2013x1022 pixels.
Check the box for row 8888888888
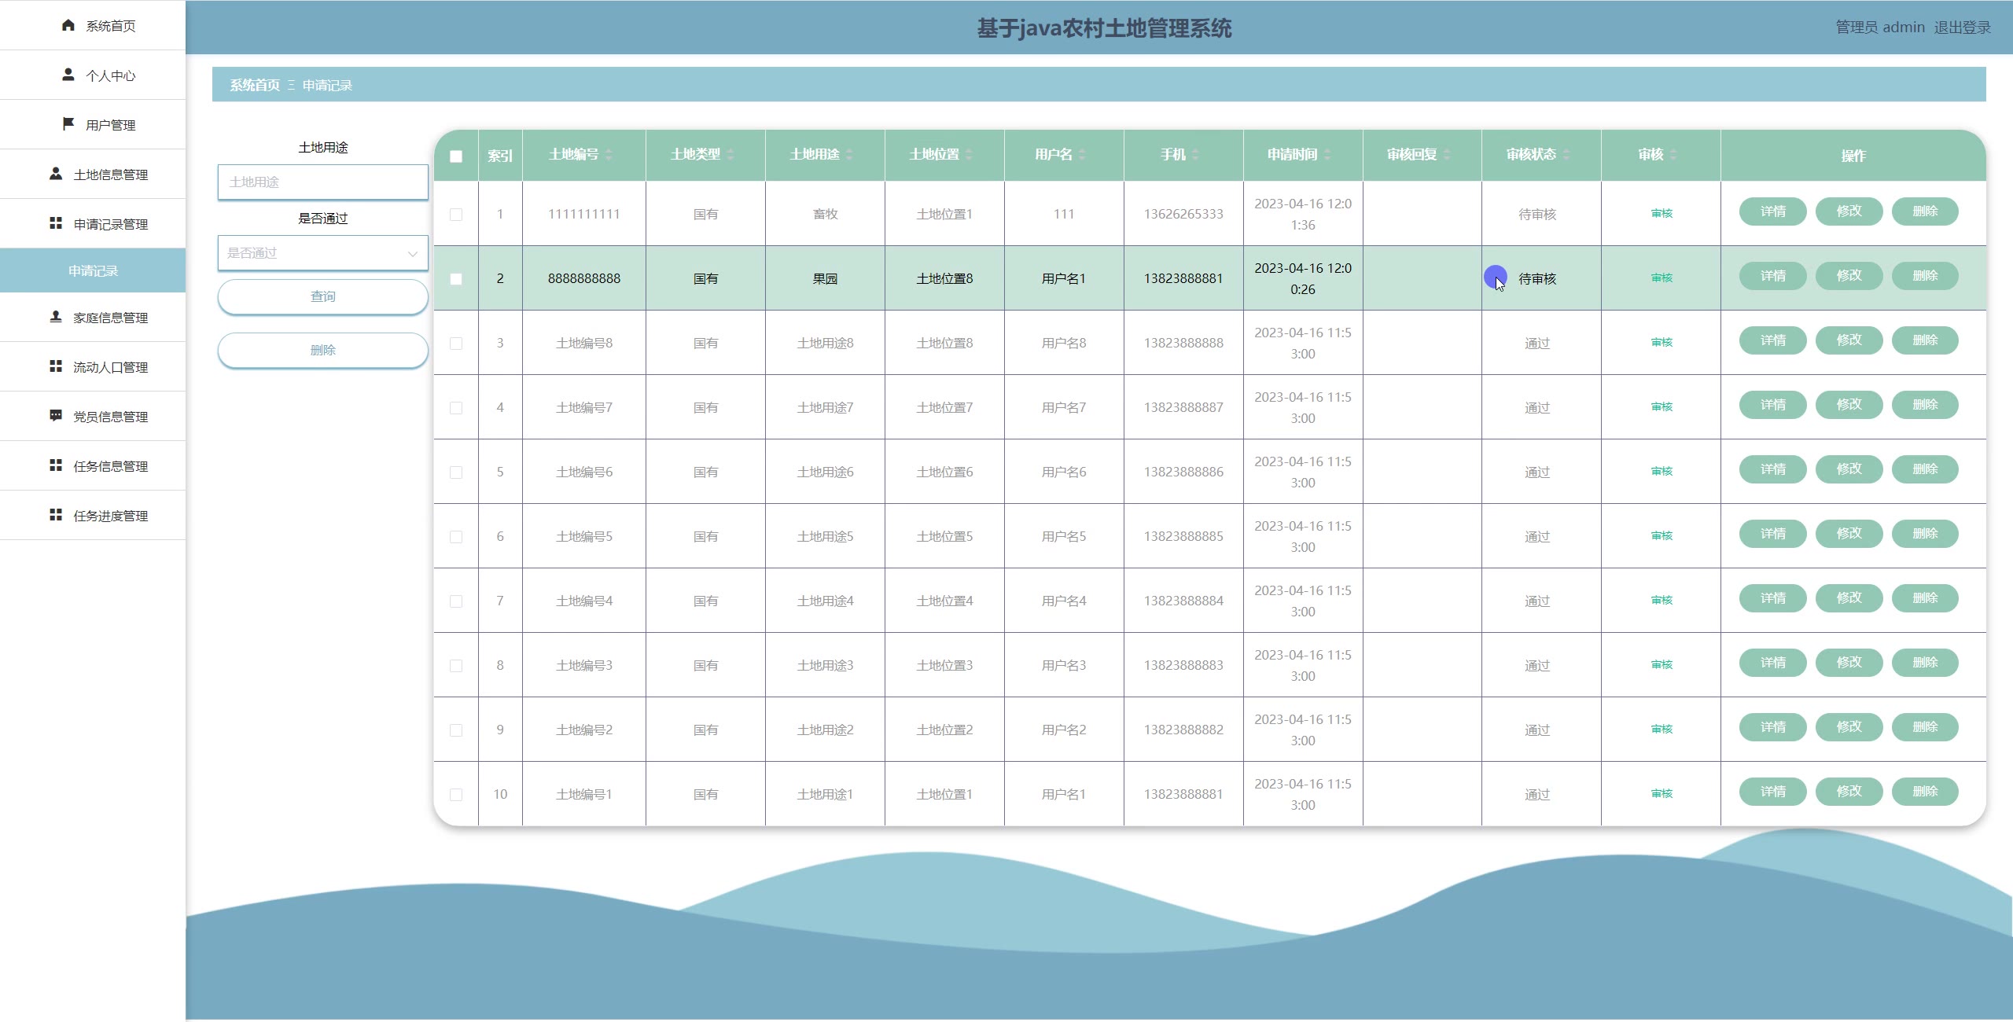click(456, 278)
